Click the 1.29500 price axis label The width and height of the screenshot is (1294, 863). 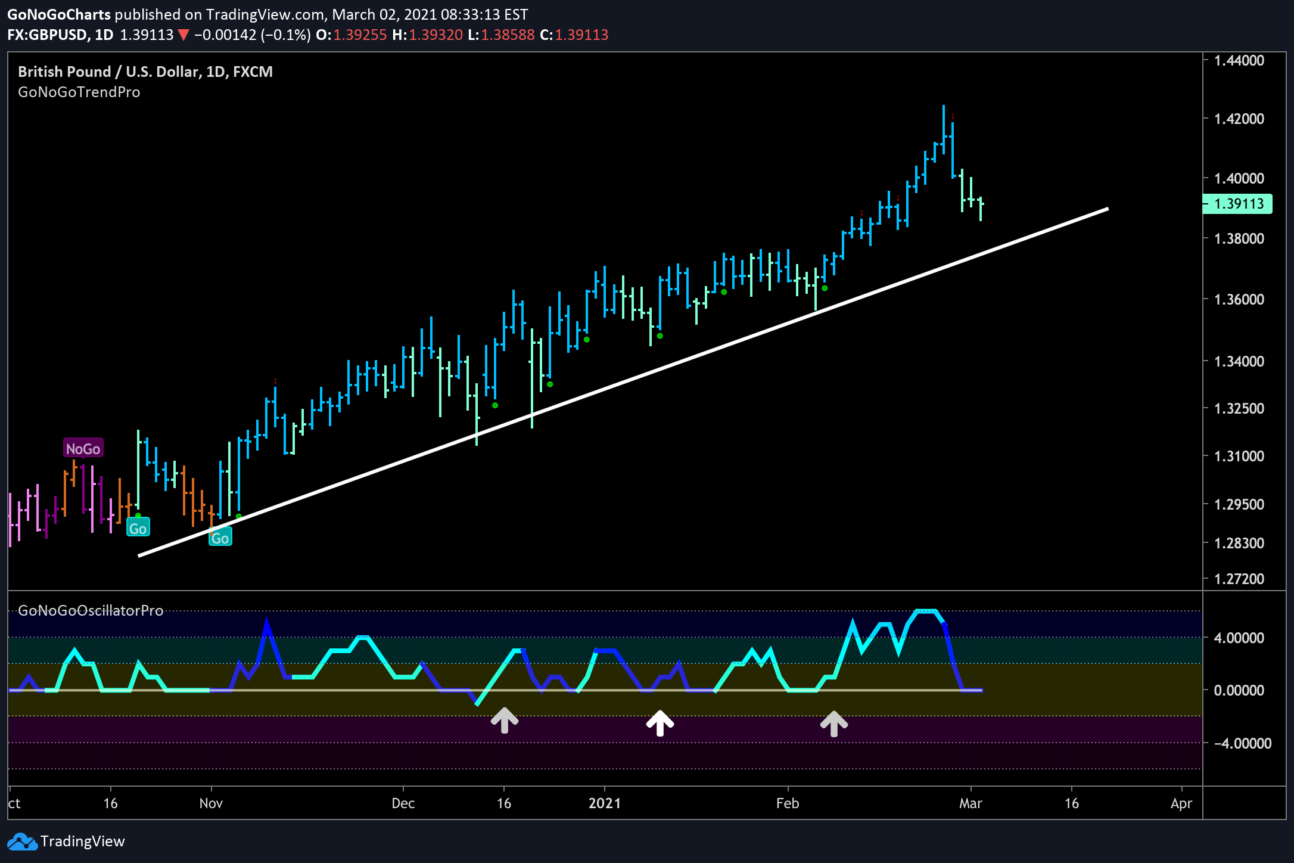(1239, 504)
